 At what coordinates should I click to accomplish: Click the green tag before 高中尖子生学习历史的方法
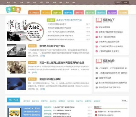click(x=51, y=20)
